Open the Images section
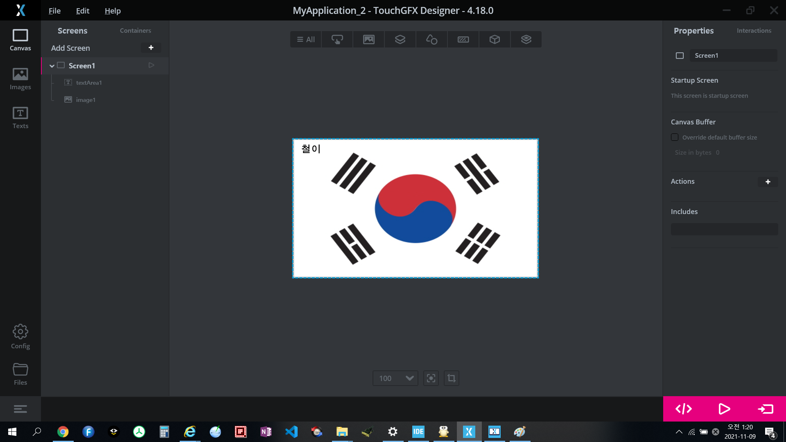 coord(20,79)
